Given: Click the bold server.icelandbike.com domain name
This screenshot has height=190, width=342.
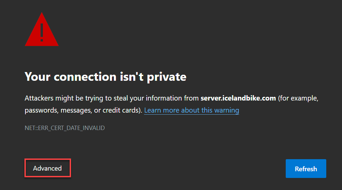Looking at the screenshot, I should coord(238,99).
